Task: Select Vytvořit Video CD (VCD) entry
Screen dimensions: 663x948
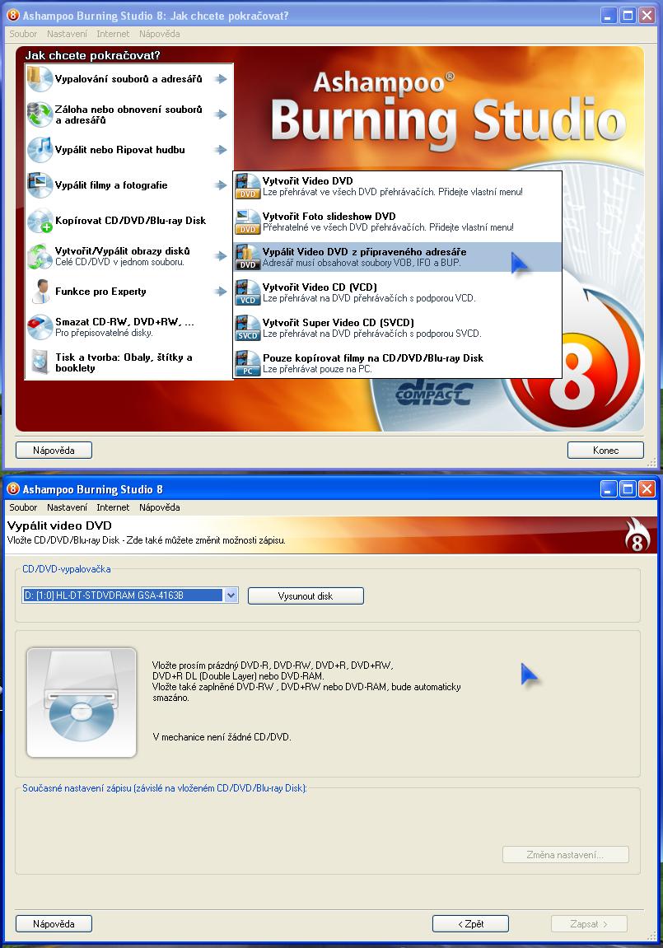Action: 398,292
